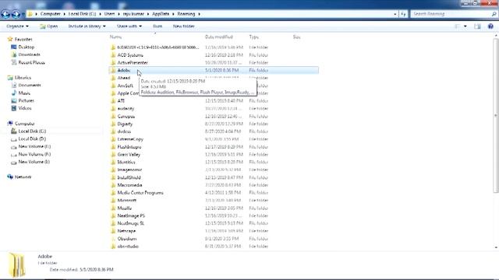
Task: Select the Macromedia folder icon
Action: click(113, 185)
